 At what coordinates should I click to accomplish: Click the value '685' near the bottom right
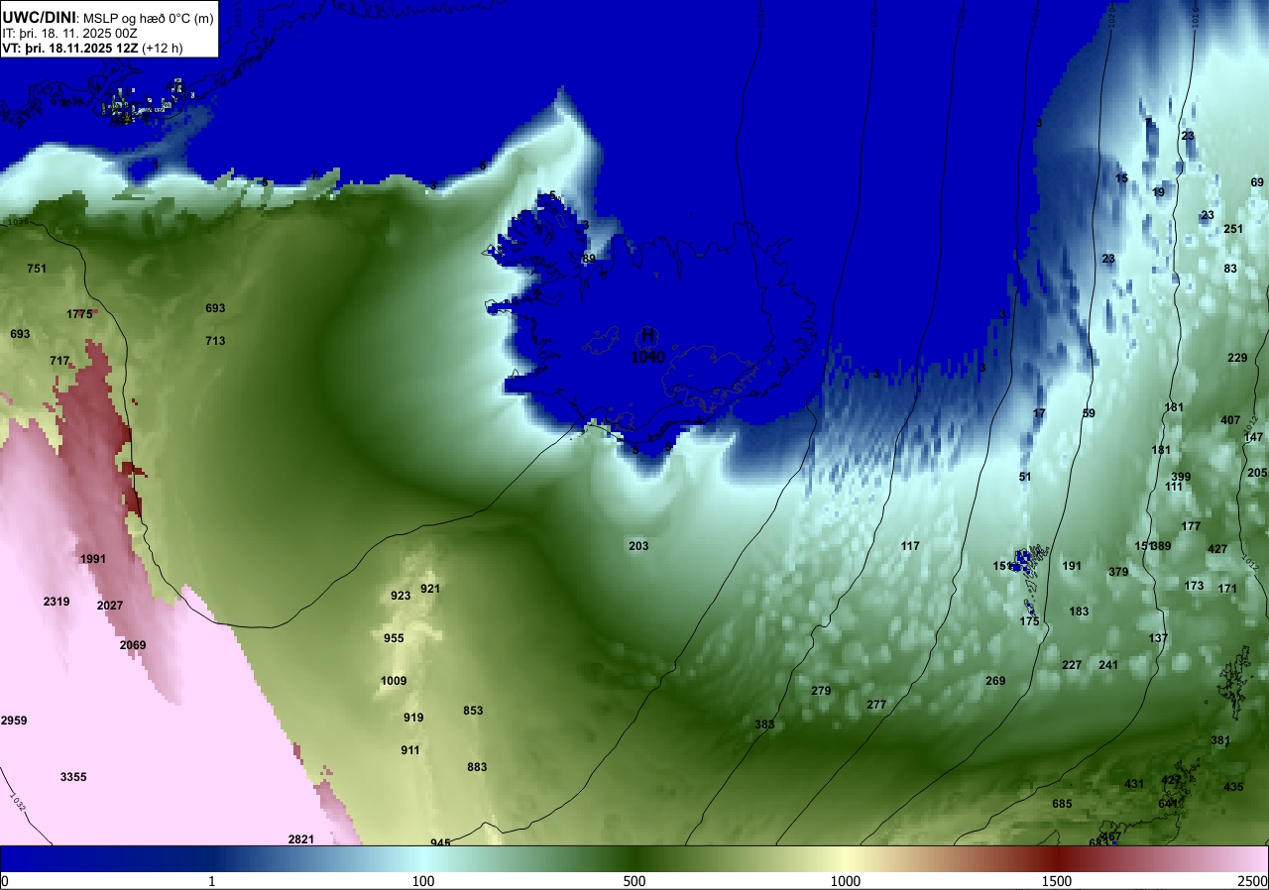[x=1062, y=804]
